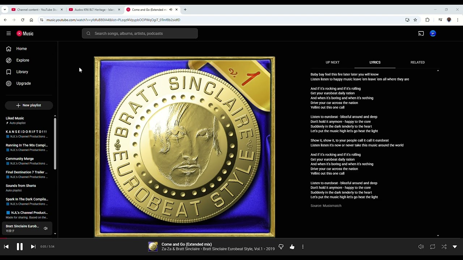463x260 pixels.
Task: Open the browser media control button
Action: click(440, 20)
